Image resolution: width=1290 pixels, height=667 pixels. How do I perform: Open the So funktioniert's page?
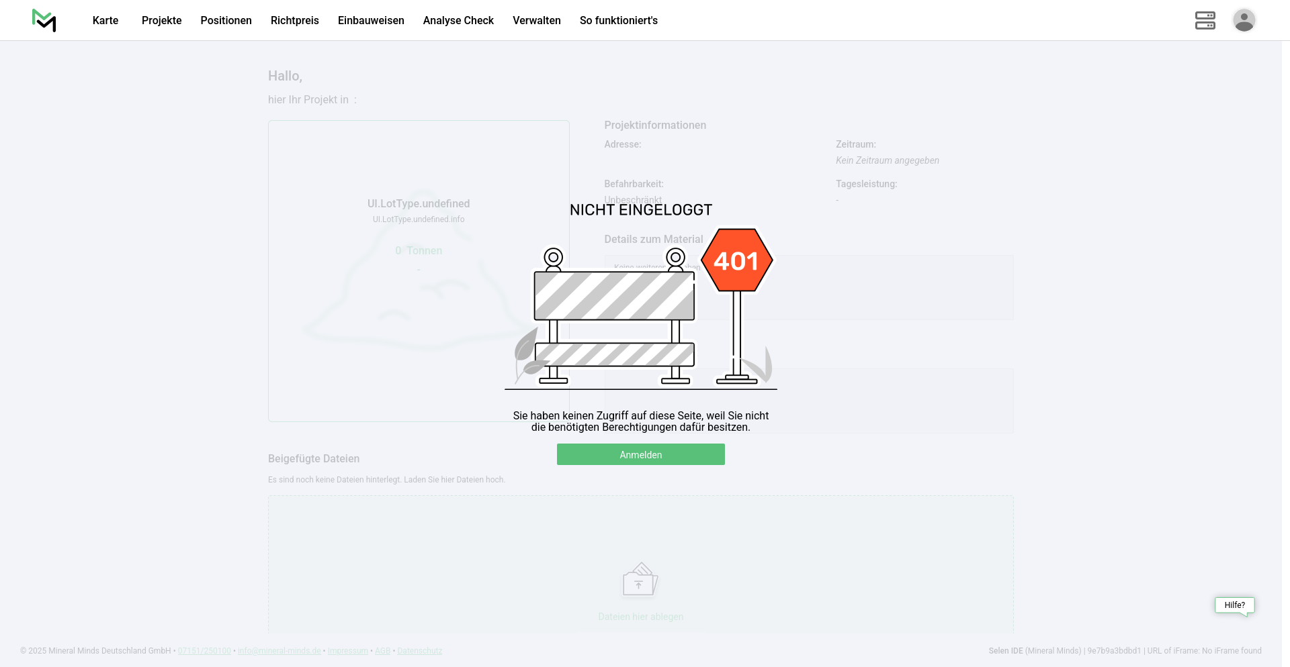(x=618, y=20)
